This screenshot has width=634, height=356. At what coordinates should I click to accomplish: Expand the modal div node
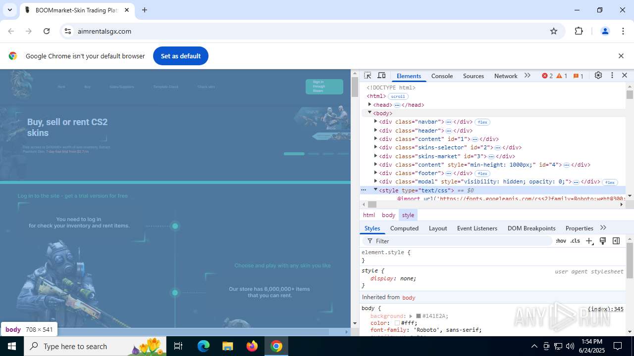375,181
